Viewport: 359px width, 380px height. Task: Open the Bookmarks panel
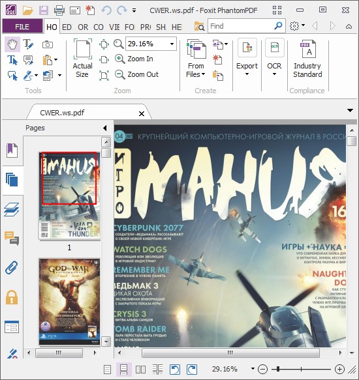[x=12, y=151]
